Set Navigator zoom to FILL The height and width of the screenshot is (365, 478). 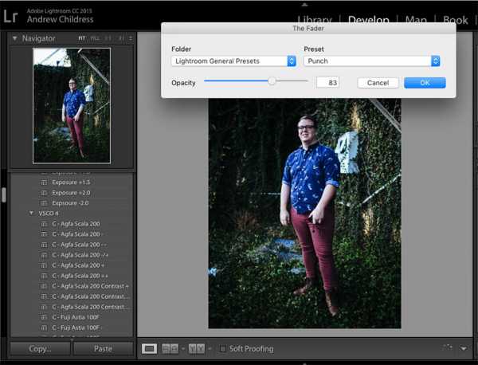(95, 38)
